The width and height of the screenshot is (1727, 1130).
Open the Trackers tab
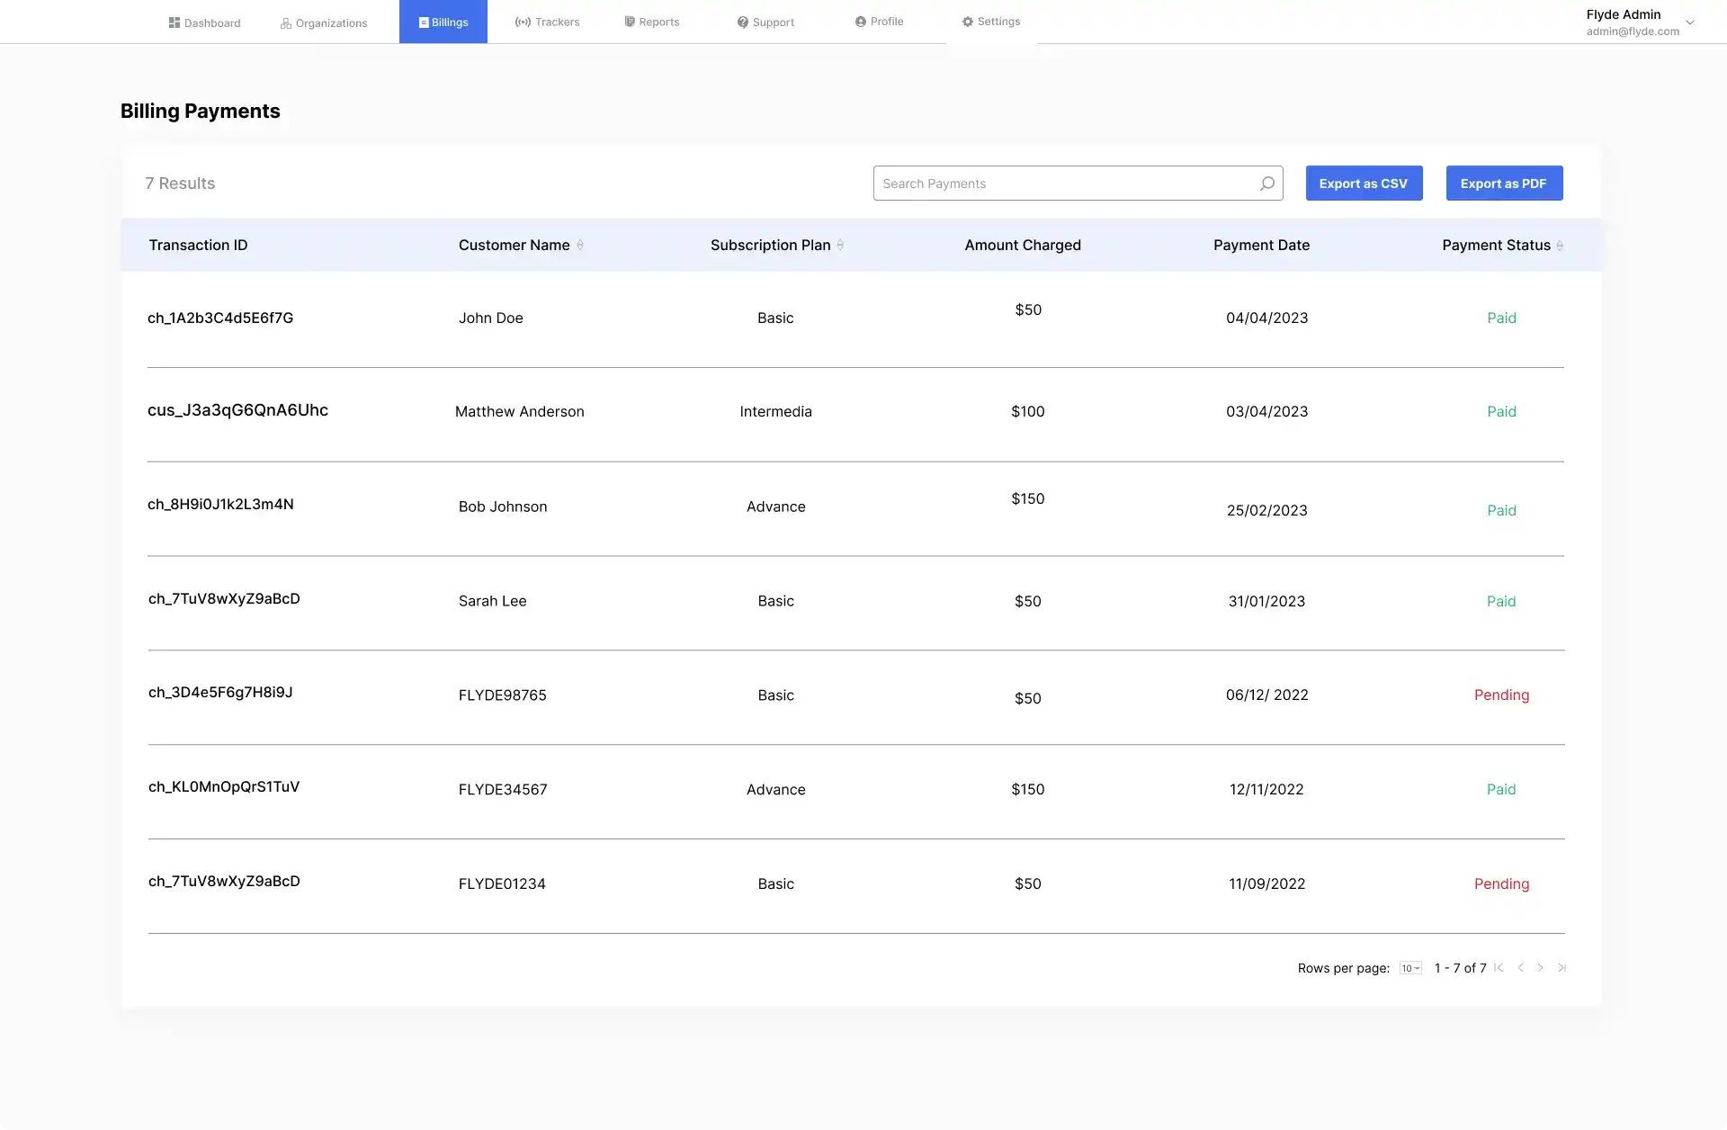[547, 22]
